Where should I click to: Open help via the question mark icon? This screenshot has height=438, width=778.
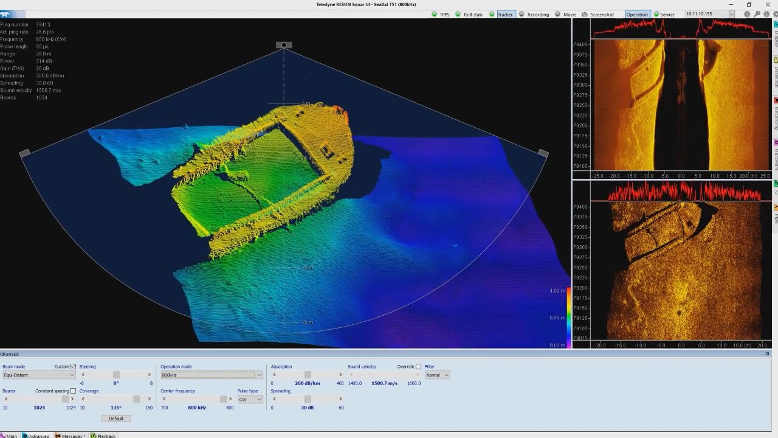click(747, 15)
